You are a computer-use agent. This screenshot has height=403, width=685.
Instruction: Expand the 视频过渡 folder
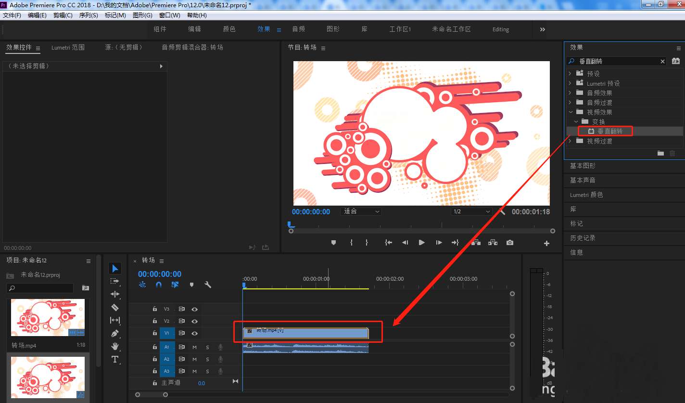click(x=571, y=141)
